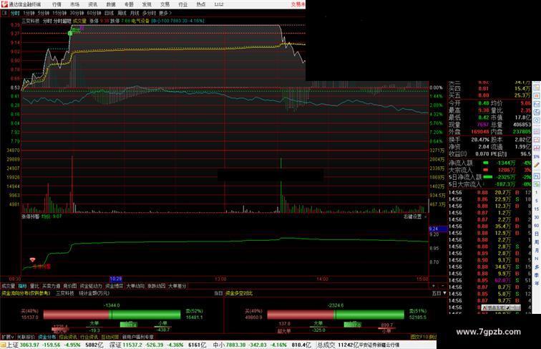Open the 资讯 menu
The image size is (541, 349).
tap(93, 4)
